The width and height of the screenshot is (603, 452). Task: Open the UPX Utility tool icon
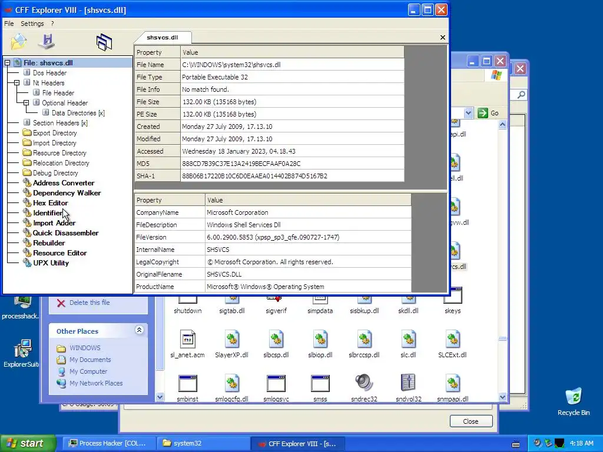tap(27, 262)
